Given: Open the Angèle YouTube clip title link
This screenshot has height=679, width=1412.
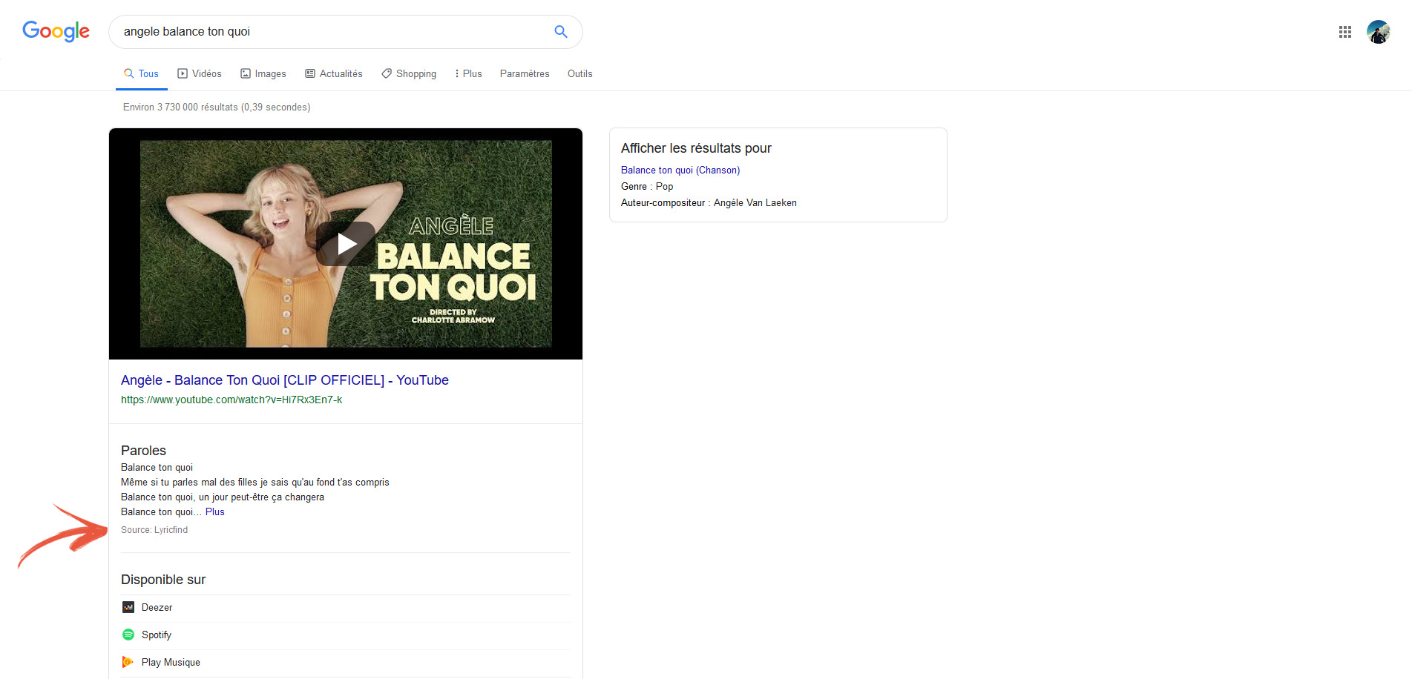Looking at the screenshot, I should coord(285,380).
